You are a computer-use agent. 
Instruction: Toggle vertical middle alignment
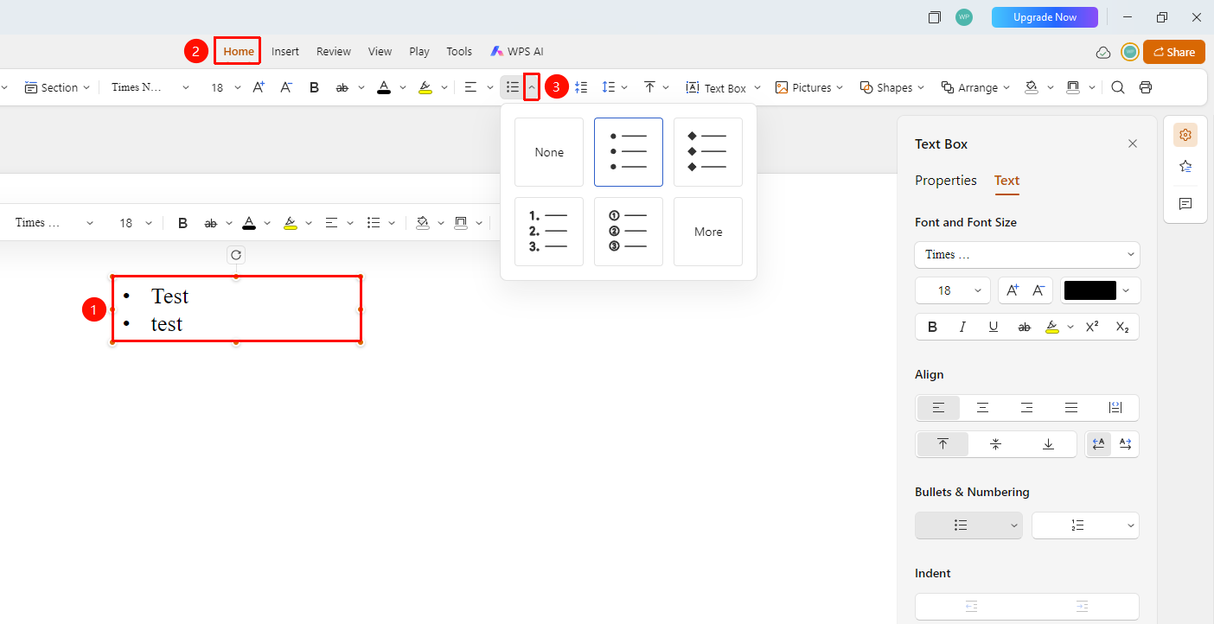995,444
